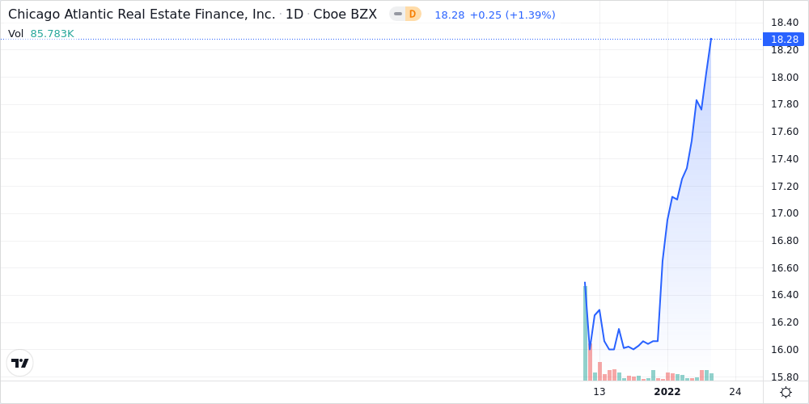
Task: Toggle the gray market status pill
Action: 398,15
